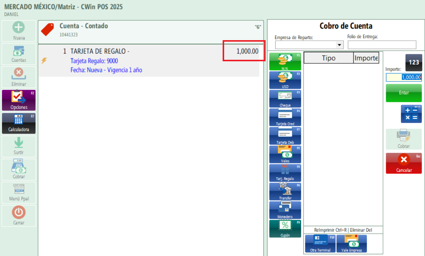Open the blue math operations calculator
Screen dimensions: 425x256
click(411, 114)
